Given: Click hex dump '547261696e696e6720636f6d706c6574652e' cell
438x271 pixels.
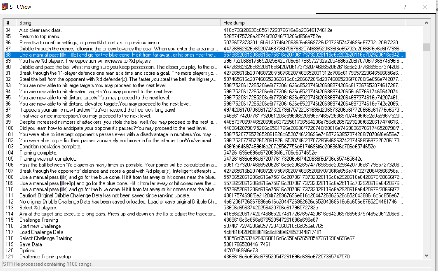Looking at the screenshot, I should (x=270, y=153).
